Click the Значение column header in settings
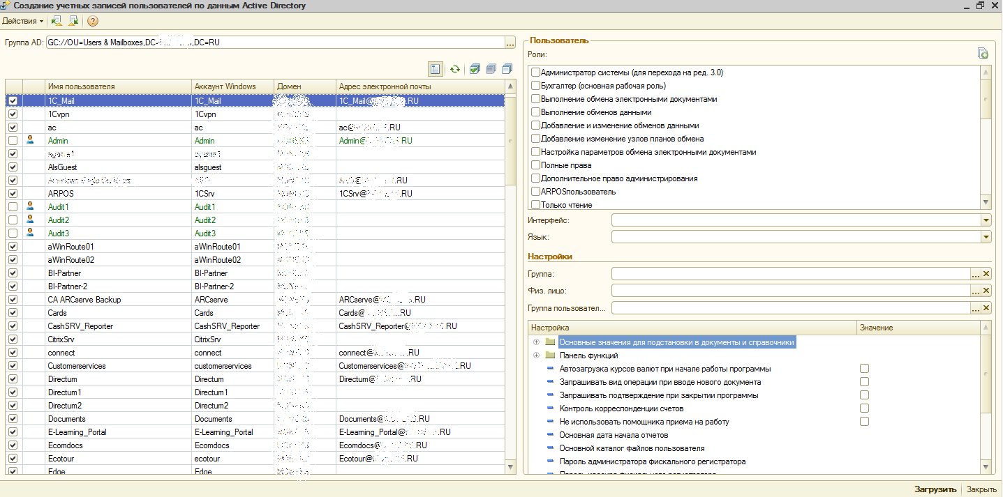The height and width of the screenshot is (497, 1003). click(918, 328)
